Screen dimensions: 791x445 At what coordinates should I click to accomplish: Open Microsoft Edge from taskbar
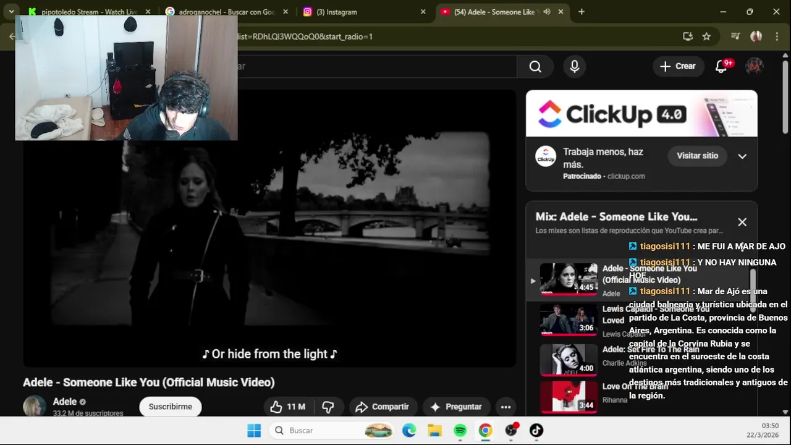409,431
